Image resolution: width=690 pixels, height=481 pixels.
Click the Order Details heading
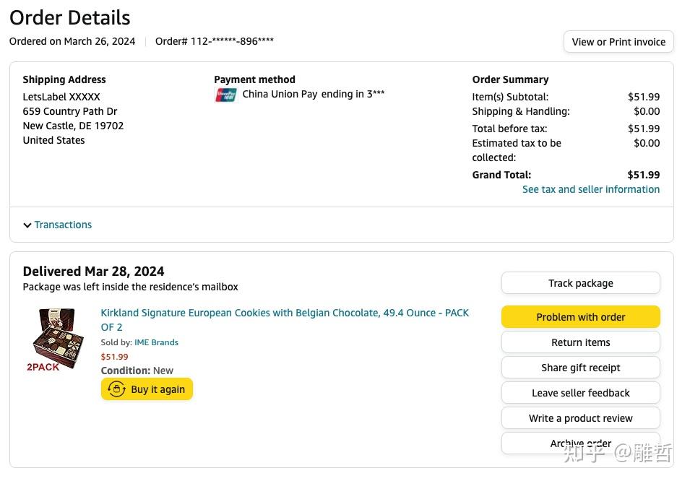[x=70, y=17]
